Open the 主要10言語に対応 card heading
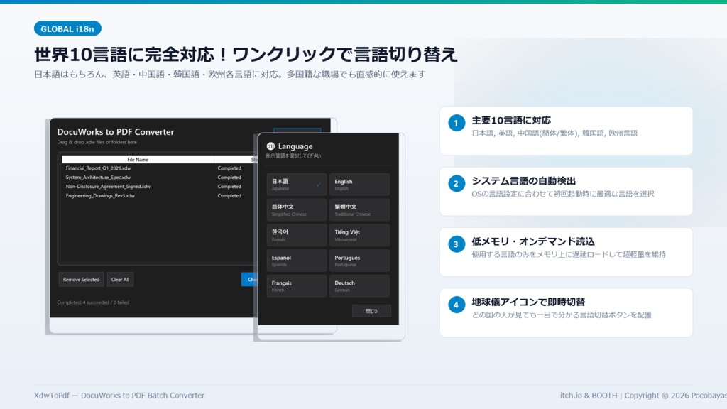 point(511,120)
